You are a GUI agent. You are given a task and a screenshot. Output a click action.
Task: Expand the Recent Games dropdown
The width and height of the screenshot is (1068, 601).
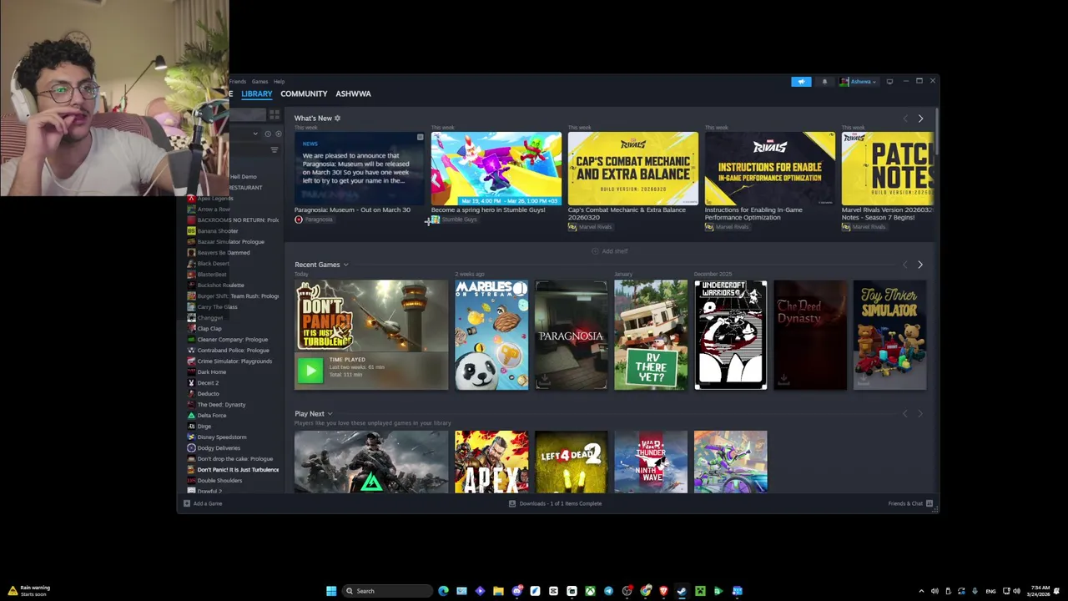[x=345, y=265]
